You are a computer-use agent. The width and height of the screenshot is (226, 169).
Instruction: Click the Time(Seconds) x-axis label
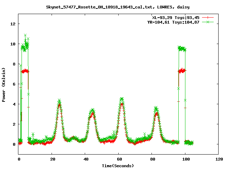[118, 166]
